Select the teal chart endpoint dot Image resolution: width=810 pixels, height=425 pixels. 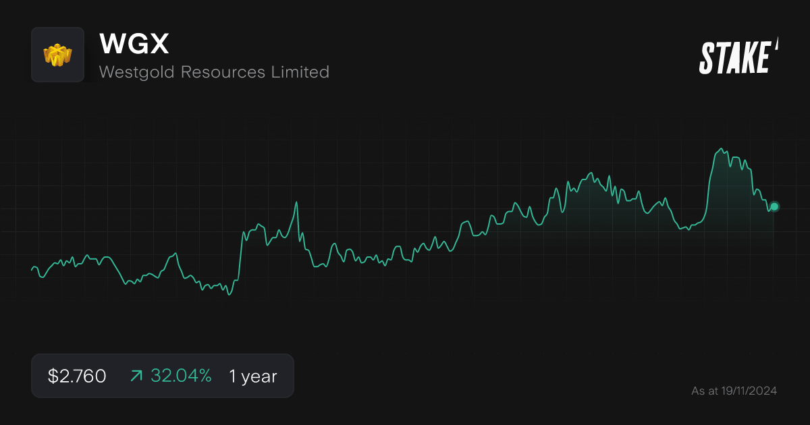774,208
